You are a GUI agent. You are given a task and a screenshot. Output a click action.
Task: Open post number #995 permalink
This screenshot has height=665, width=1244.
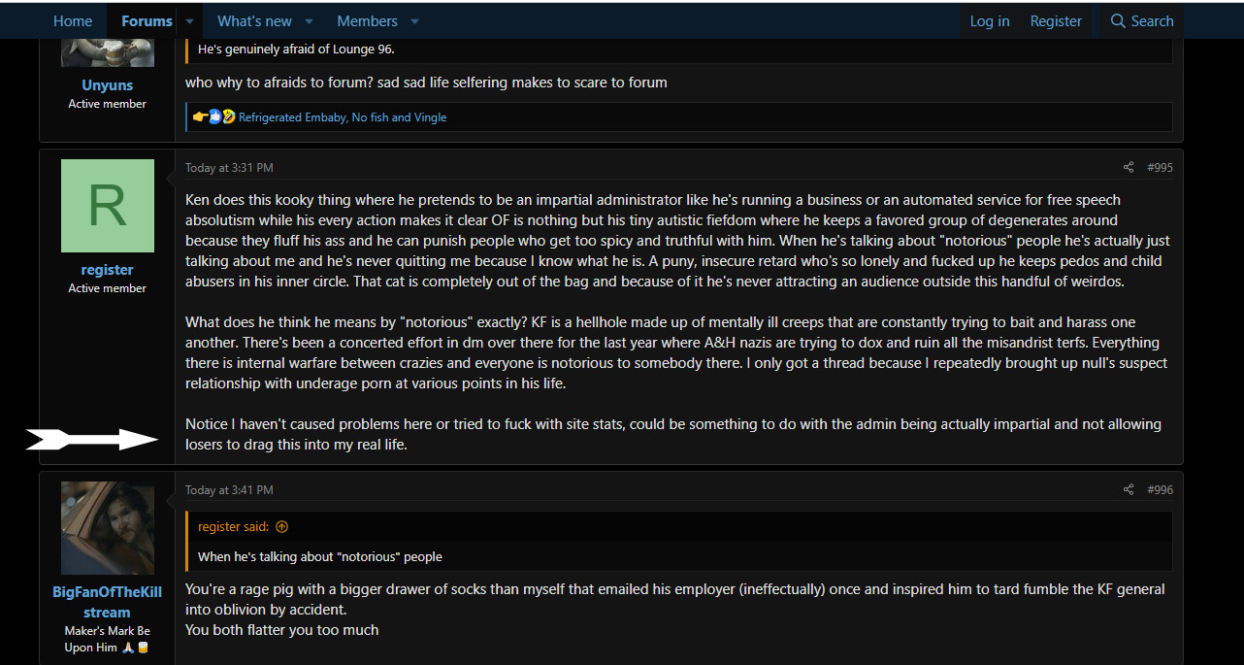coord(1160,168)
